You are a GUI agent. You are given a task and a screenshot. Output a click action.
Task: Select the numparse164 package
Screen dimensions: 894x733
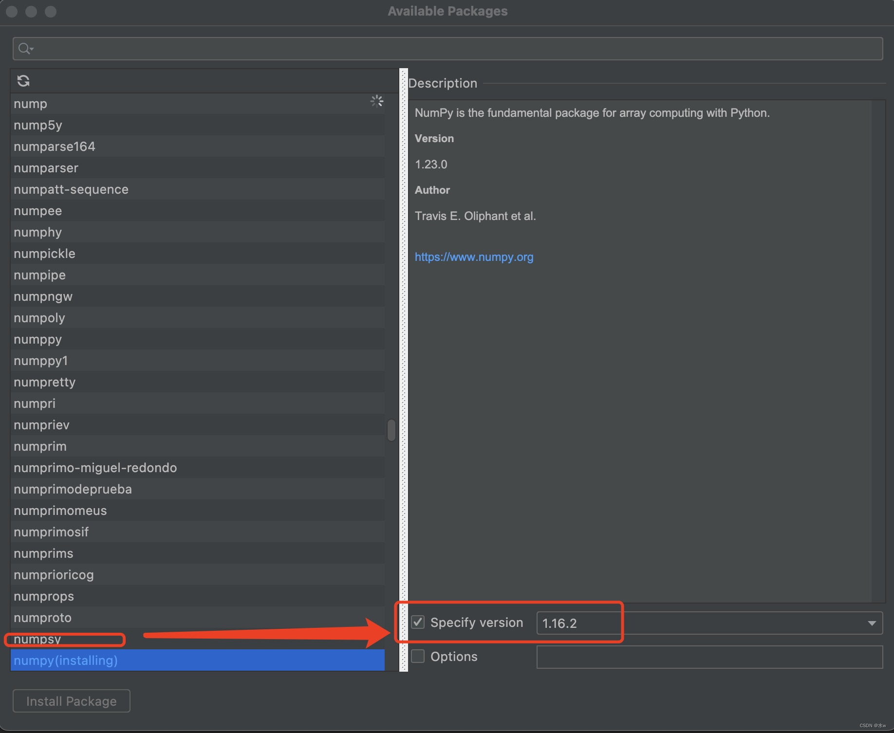(197, 147)
